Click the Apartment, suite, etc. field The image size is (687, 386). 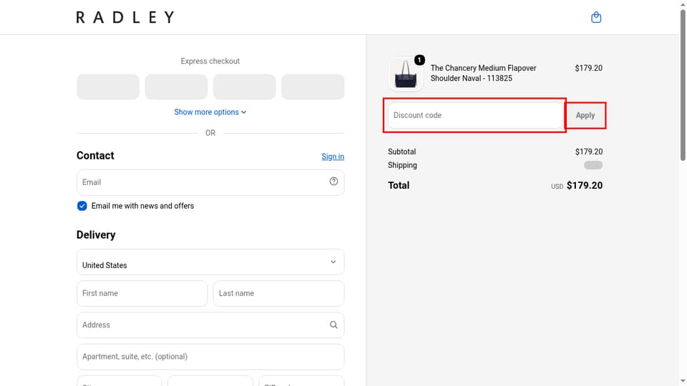[x=210, y=356]
